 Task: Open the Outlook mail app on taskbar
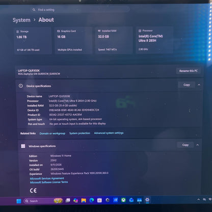131,200
